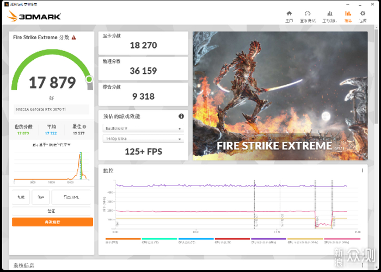
Task: Click the Export XML button
Action: (72, 197)
